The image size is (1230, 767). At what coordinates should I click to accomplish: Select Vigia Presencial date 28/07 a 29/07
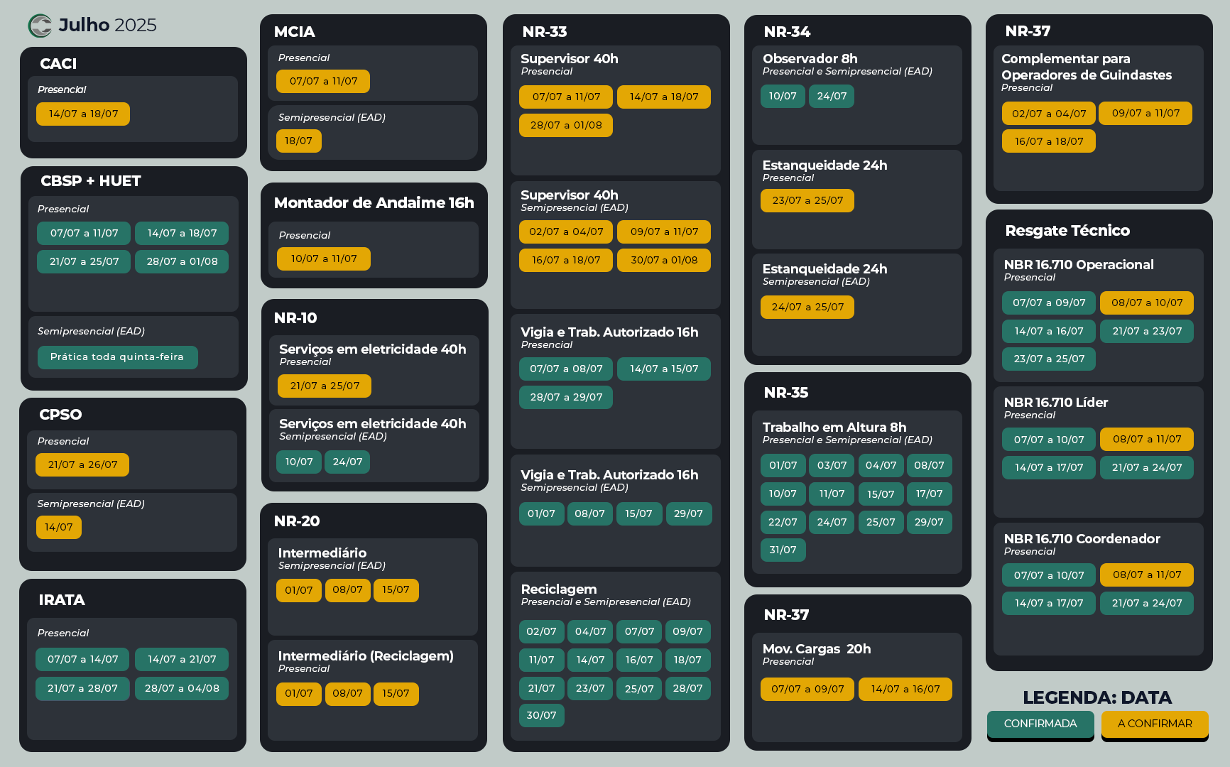tap(566, 397)
